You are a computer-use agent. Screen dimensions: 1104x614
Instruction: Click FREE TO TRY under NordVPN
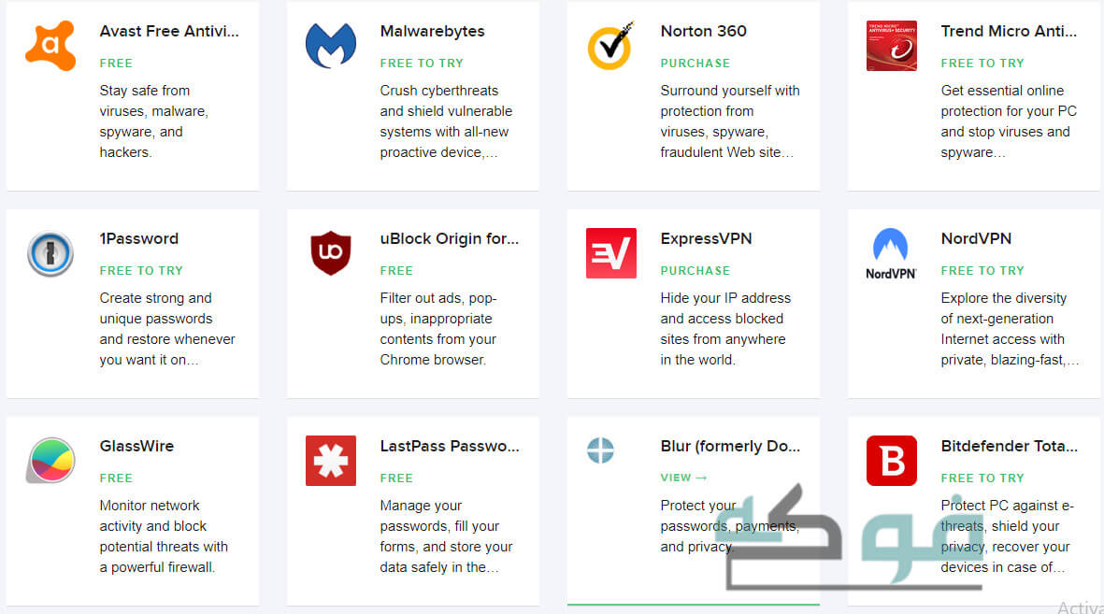point(982,270)
